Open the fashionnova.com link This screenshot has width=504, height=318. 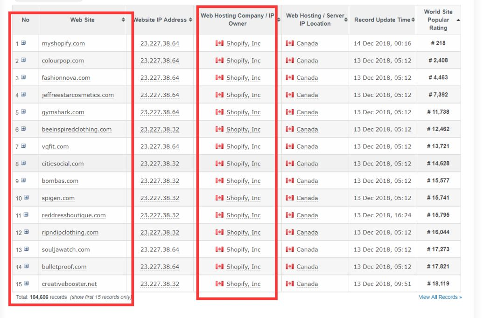pyautogui.click(x=66, y=78)
